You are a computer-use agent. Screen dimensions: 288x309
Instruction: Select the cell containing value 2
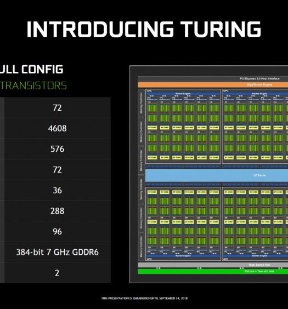pos(57,273)
